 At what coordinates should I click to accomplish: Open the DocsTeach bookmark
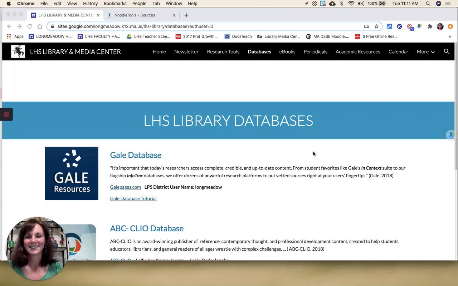(x=238, y=36)
